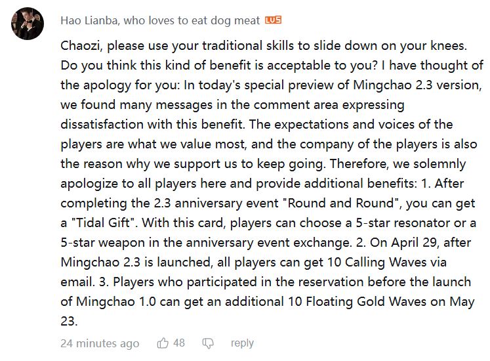The image size is (490, 361).
Task: Open Hao Lianba's user profile name
Action: (x=160, y=20)
